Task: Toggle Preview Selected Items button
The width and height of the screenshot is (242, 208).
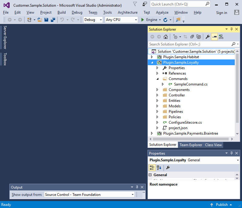Action: tap(214, 37)
